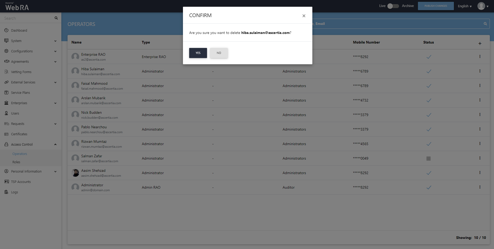This screenshot has width=494, height=249.
Task: Click the Certificates sidebar icon
Action: 6,134
